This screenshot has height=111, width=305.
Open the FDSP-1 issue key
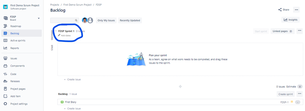point(284,102)
